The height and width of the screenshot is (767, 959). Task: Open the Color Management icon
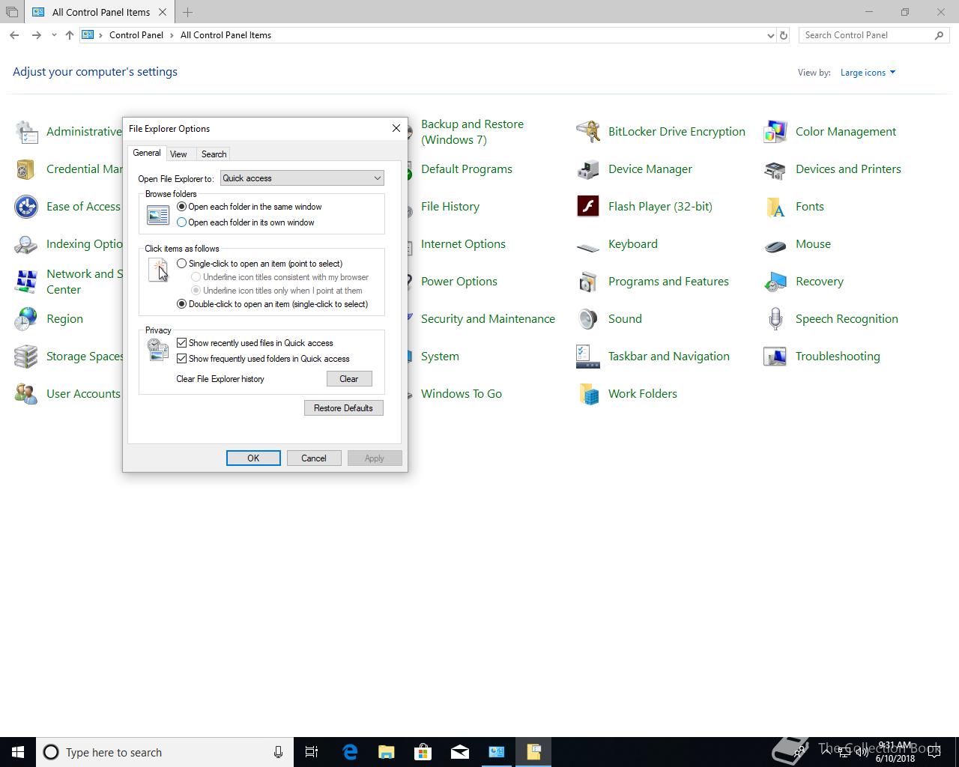775,132
